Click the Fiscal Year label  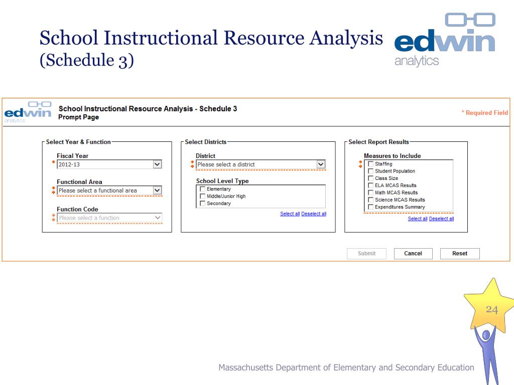point(72,156)
